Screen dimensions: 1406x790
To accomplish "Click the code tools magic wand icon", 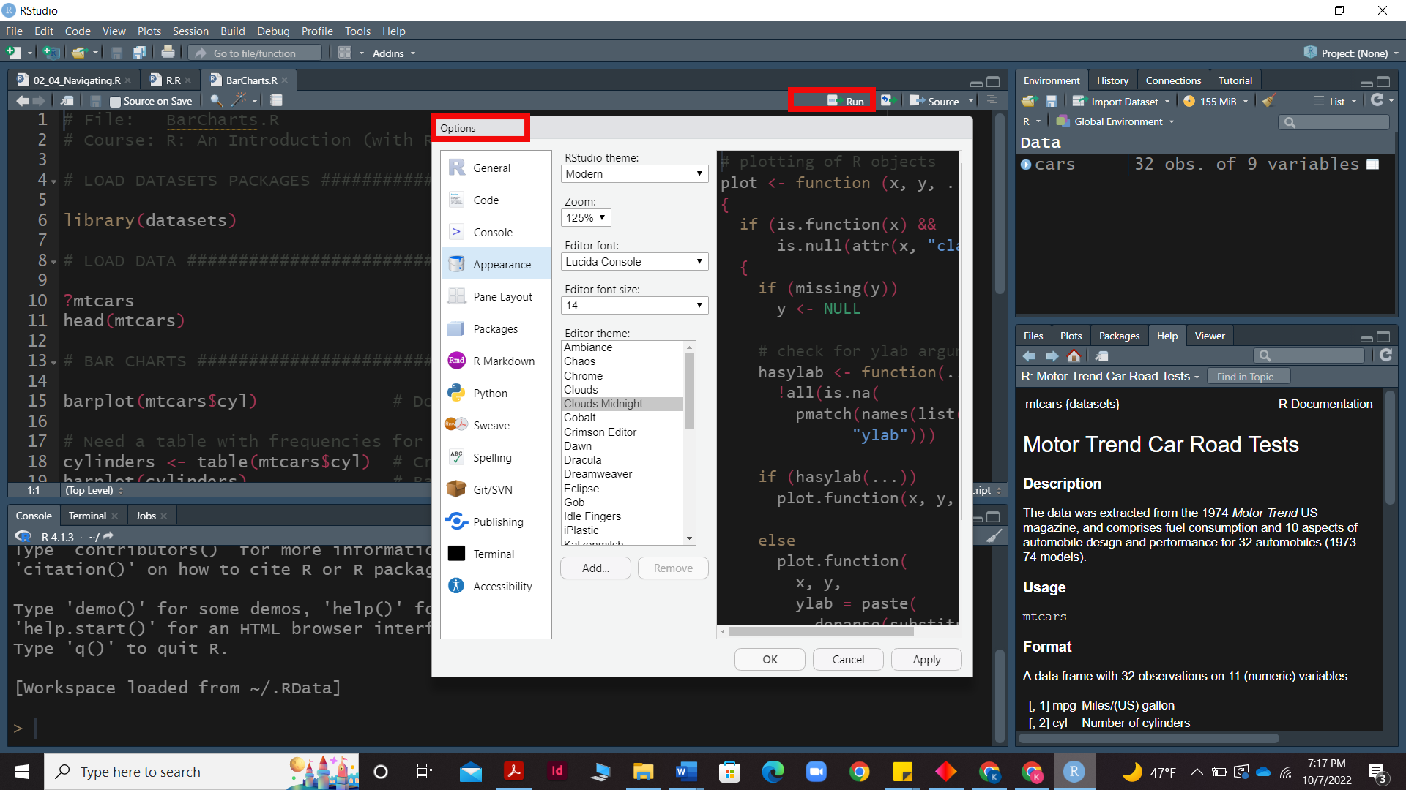I will 239,101.
